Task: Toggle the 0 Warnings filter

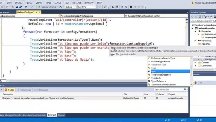Action: pos(24,90)
